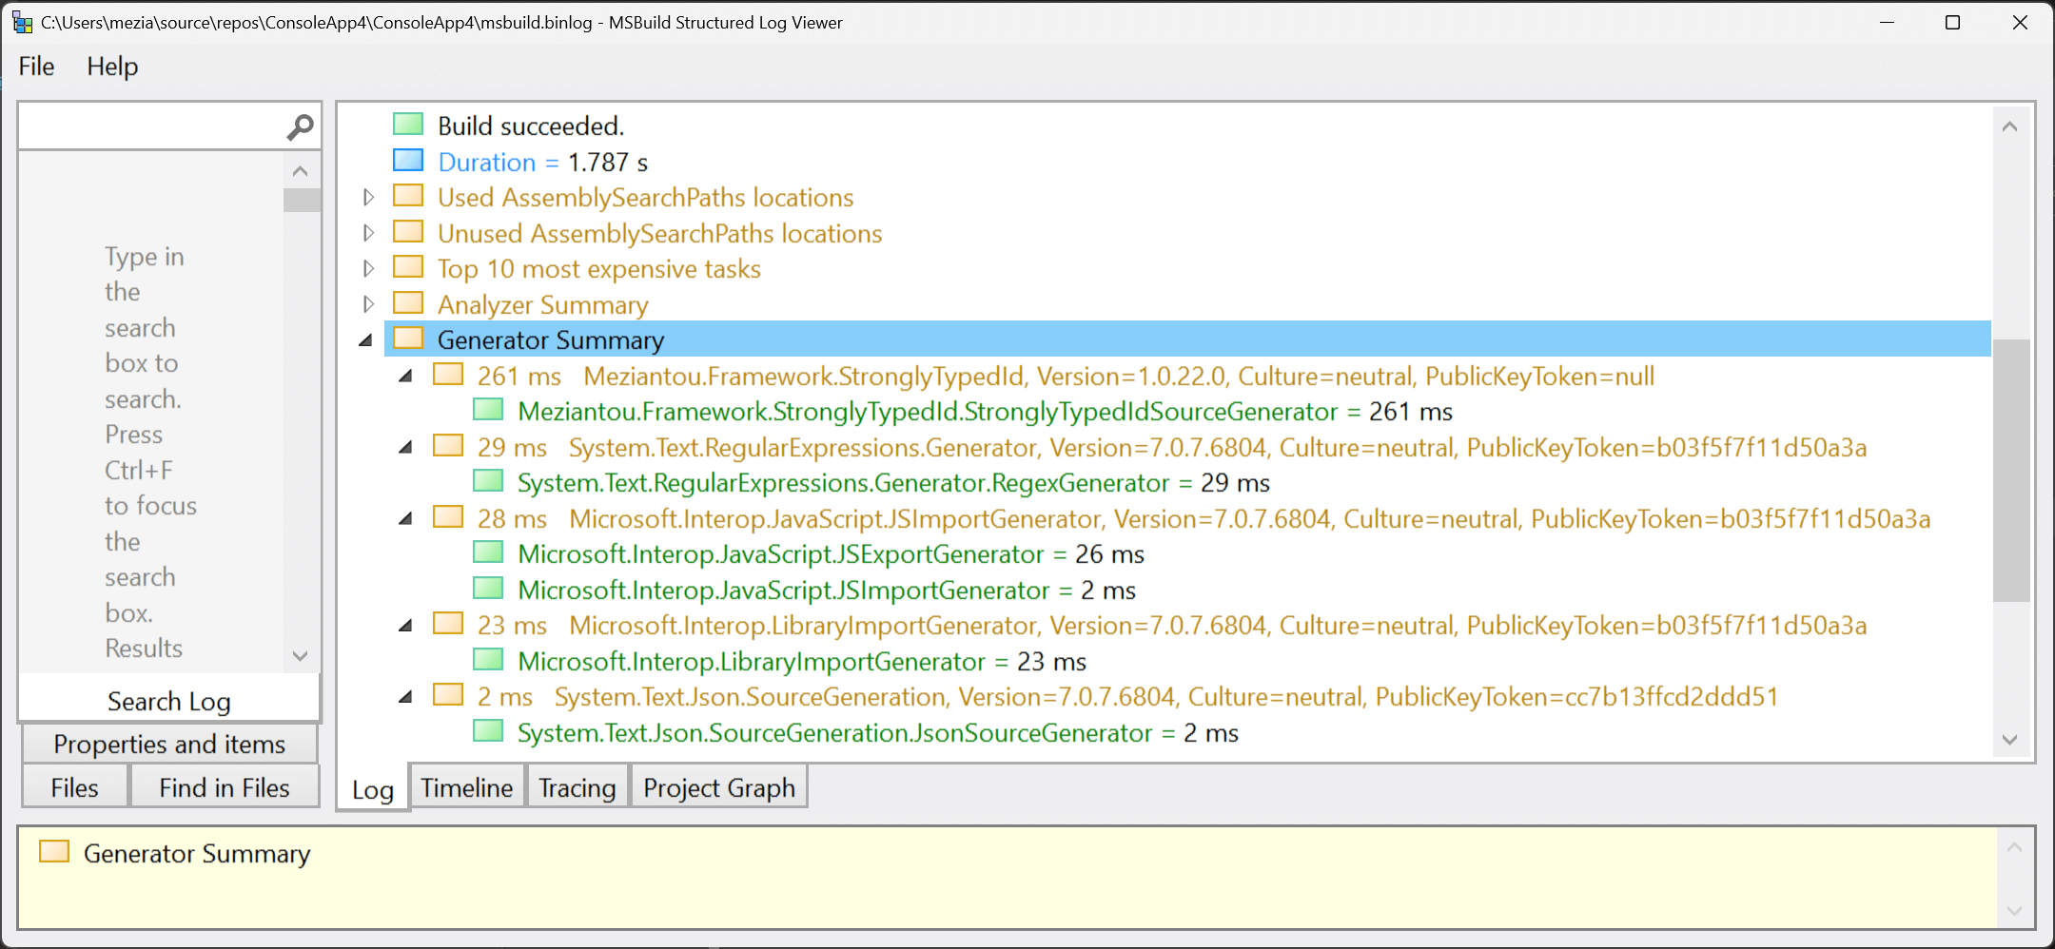The height and width of the screenshot is (949, 2055).
Task: Click the log tree vertical scrollbar thumb
Action: (x=2010, y=470)
